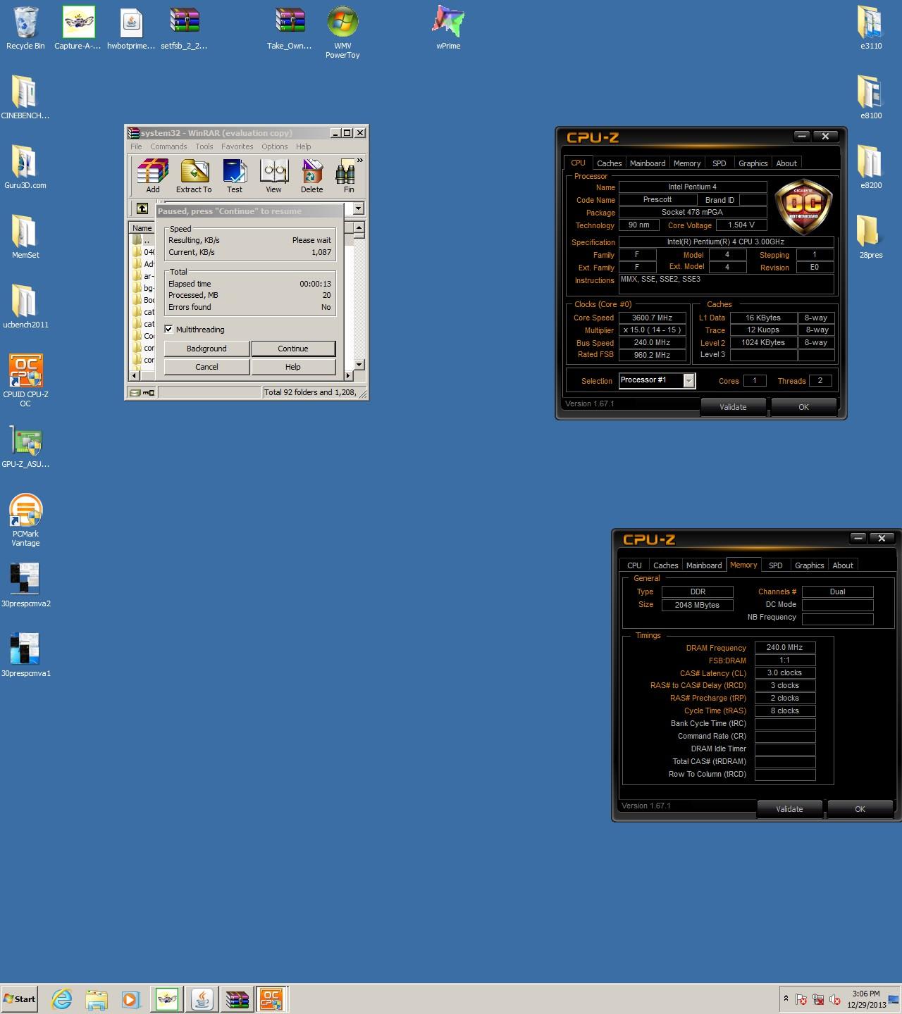902x1014 pixels.
Task: Click the WinRAR file list vertical scrollbar down arrow
Action: [359, 365]
